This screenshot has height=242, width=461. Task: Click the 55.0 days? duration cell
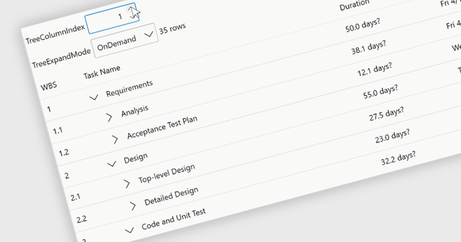coord(380,92)
